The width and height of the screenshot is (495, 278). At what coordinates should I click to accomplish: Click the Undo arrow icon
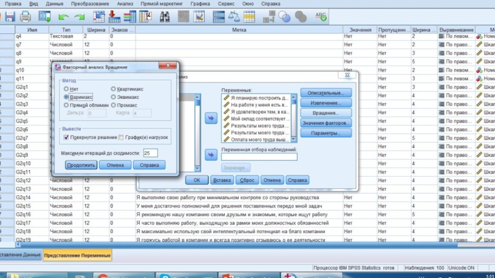tap(63, 16)
